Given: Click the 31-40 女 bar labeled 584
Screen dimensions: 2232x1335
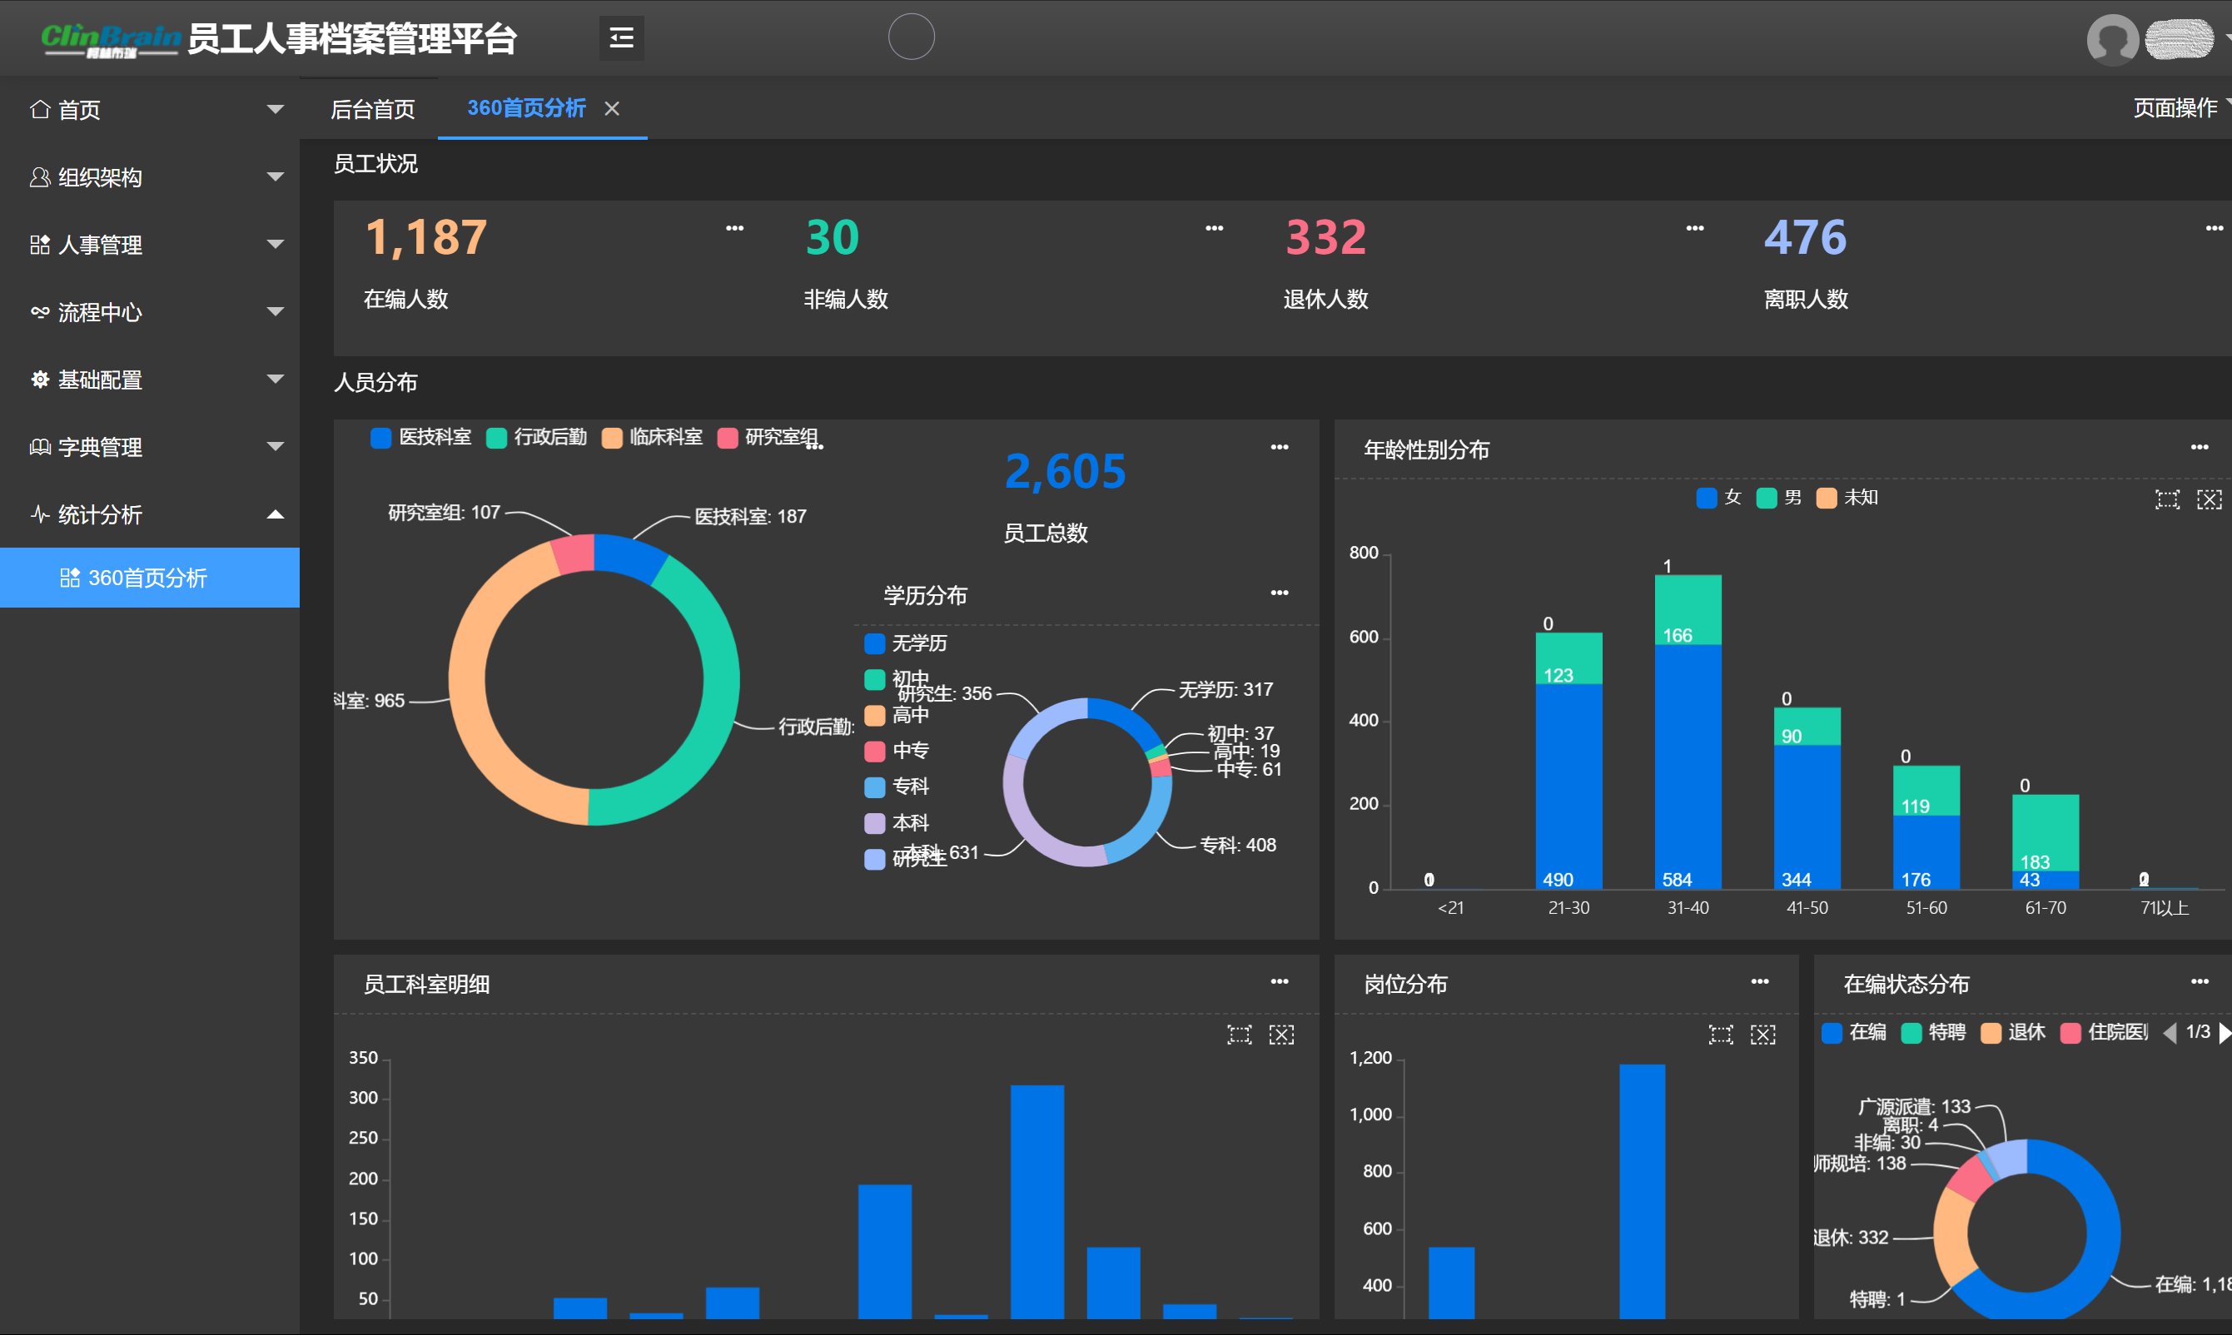Looking at the screenshot, I should tap(1688, 767).
